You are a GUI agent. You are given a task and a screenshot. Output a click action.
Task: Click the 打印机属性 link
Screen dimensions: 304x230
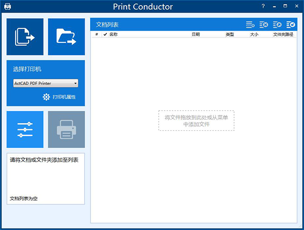coord(64,97)
